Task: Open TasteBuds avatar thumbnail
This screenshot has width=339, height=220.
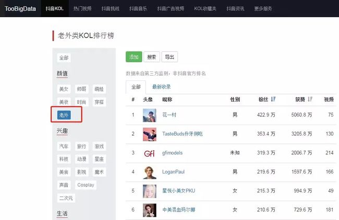Action: (149, 134)
